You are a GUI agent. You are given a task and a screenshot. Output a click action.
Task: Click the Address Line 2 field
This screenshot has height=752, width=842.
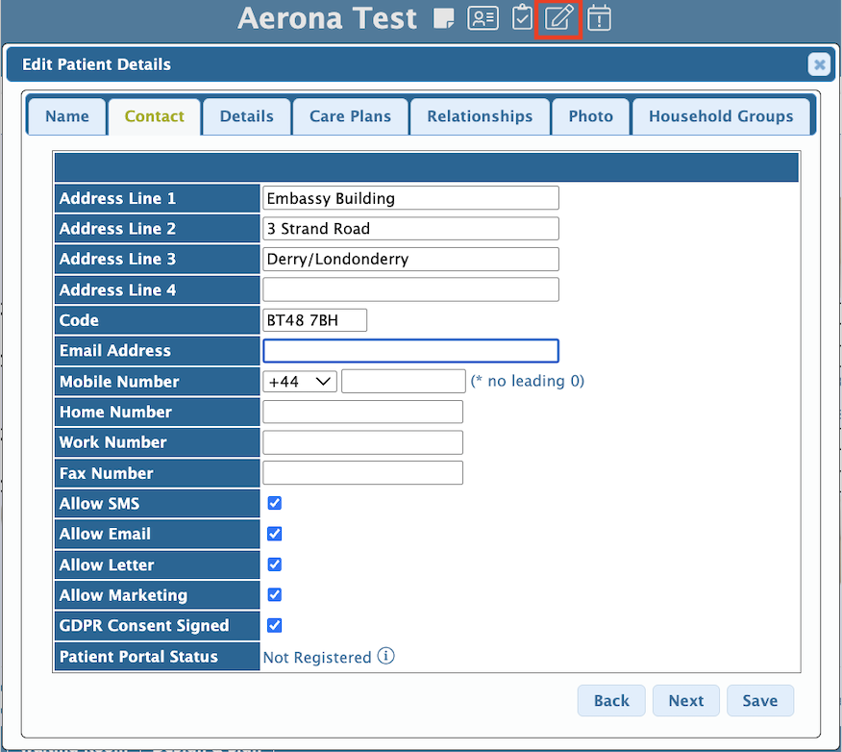(410, 228)
